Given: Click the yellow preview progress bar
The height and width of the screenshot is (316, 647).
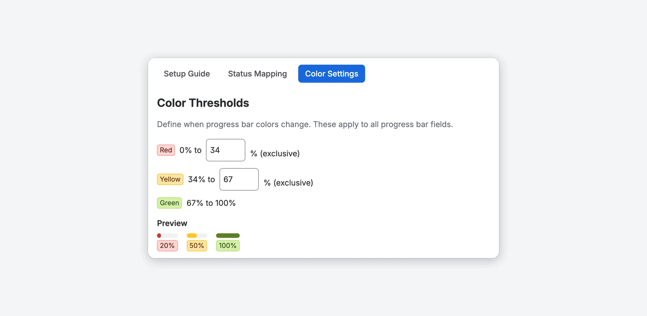Looking at the screenshot, I should 197,236.
